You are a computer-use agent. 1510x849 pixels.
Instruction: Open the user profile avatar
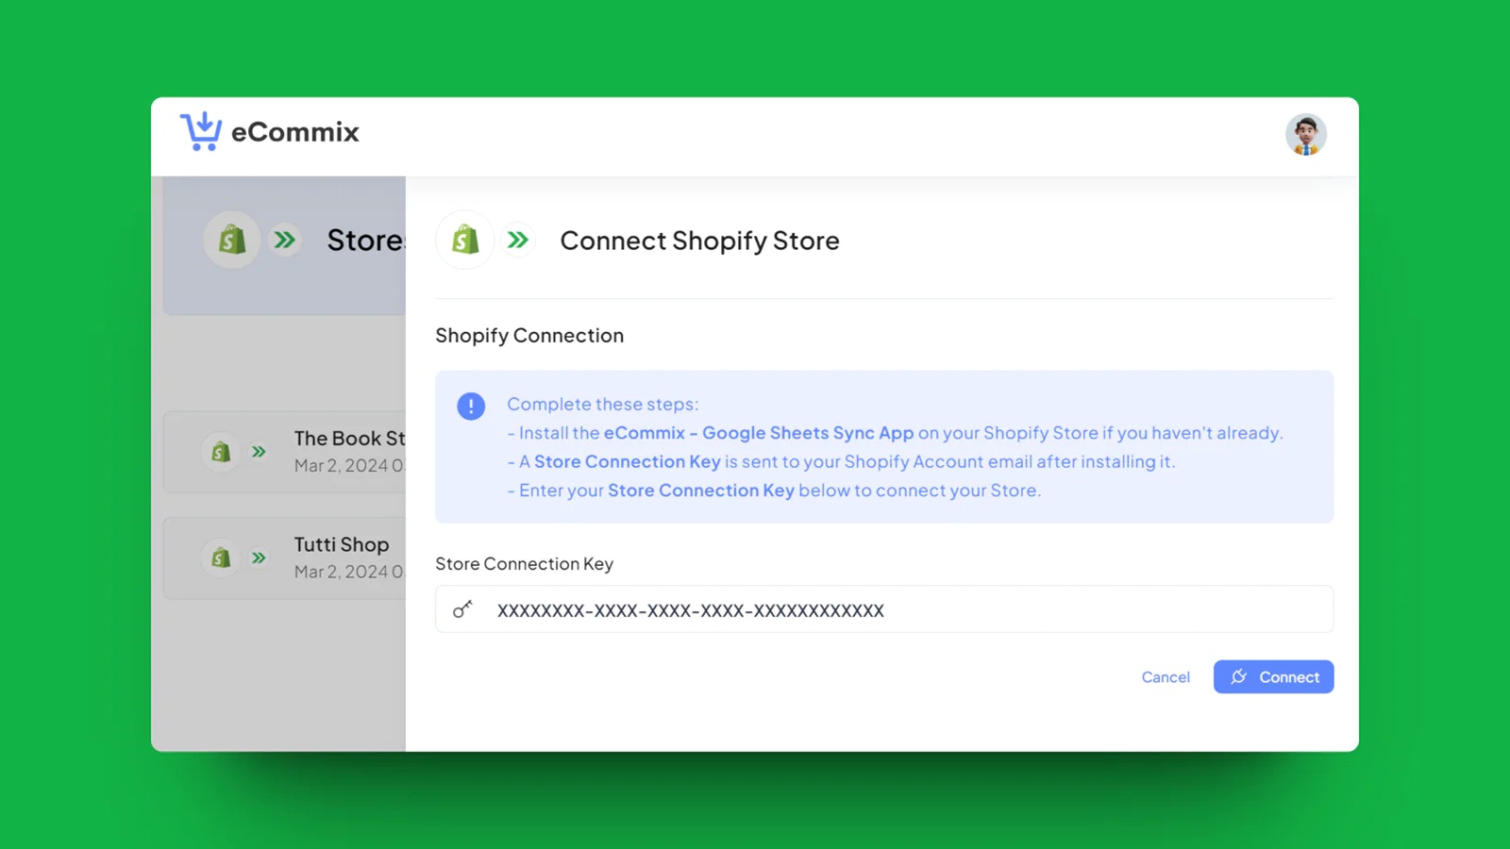(x=1306, y=135)
